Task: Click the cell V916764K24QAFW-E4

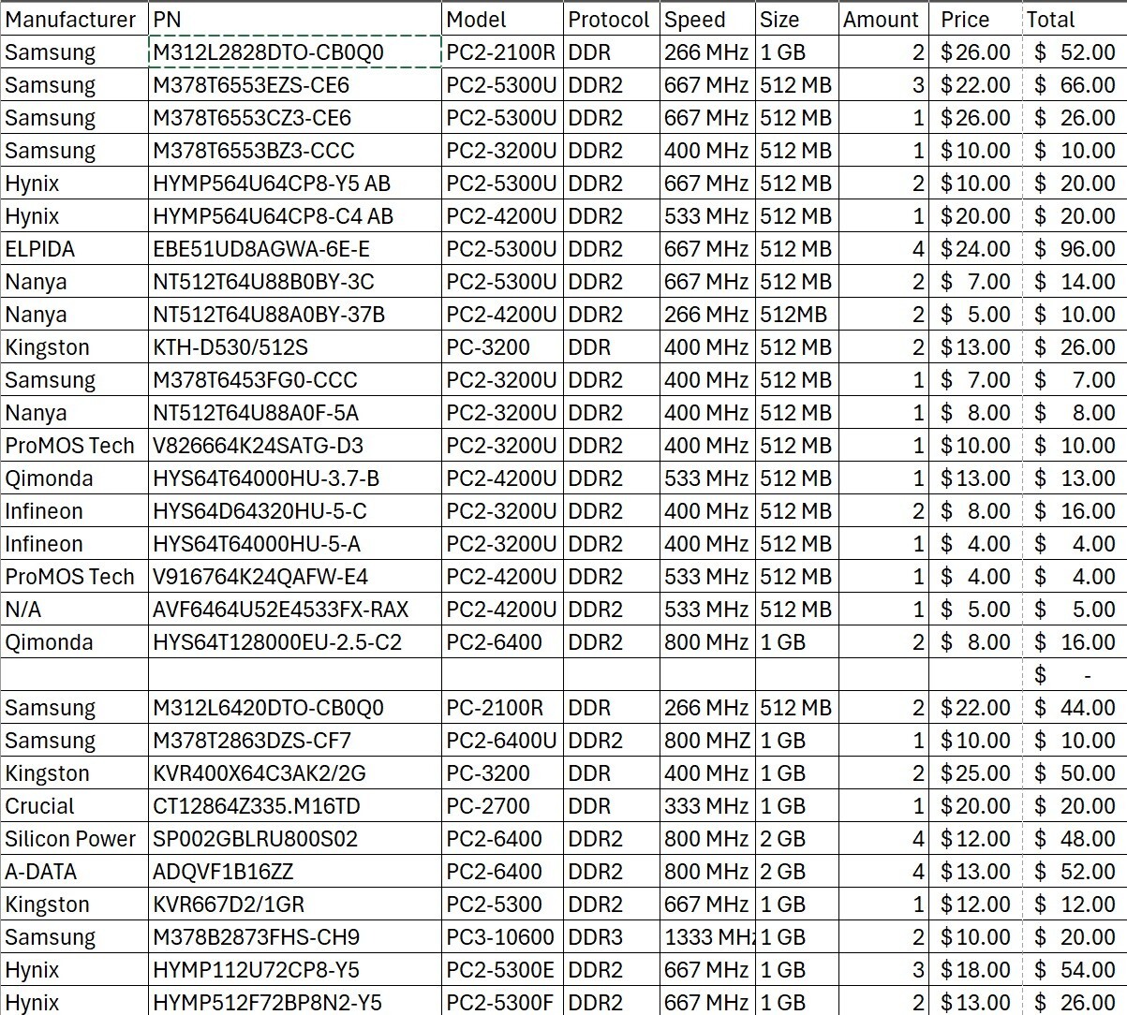Action: 295,577
